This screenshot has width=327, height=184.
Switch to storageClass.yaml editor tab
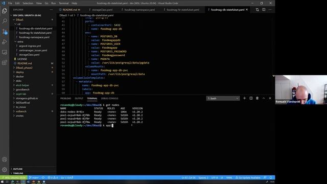point(102,10)
